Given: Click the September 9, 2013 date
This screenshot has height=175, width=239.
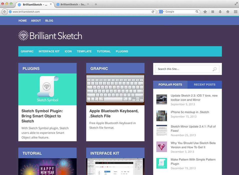Looking at the screenshot, I should (183, 104).
